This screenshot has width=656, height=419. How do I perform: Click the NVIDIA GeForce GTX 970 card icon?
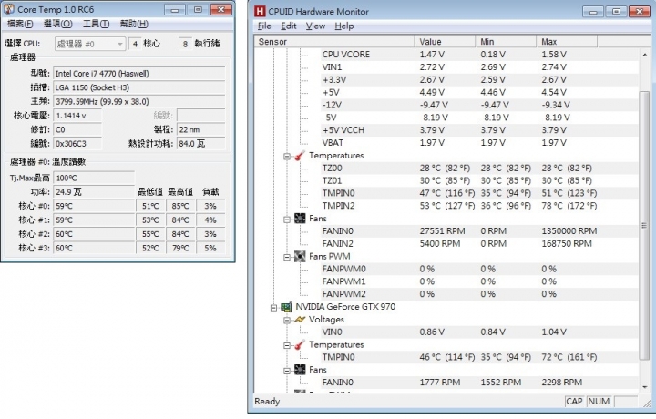pyautogui.click(x=286, y=307)
